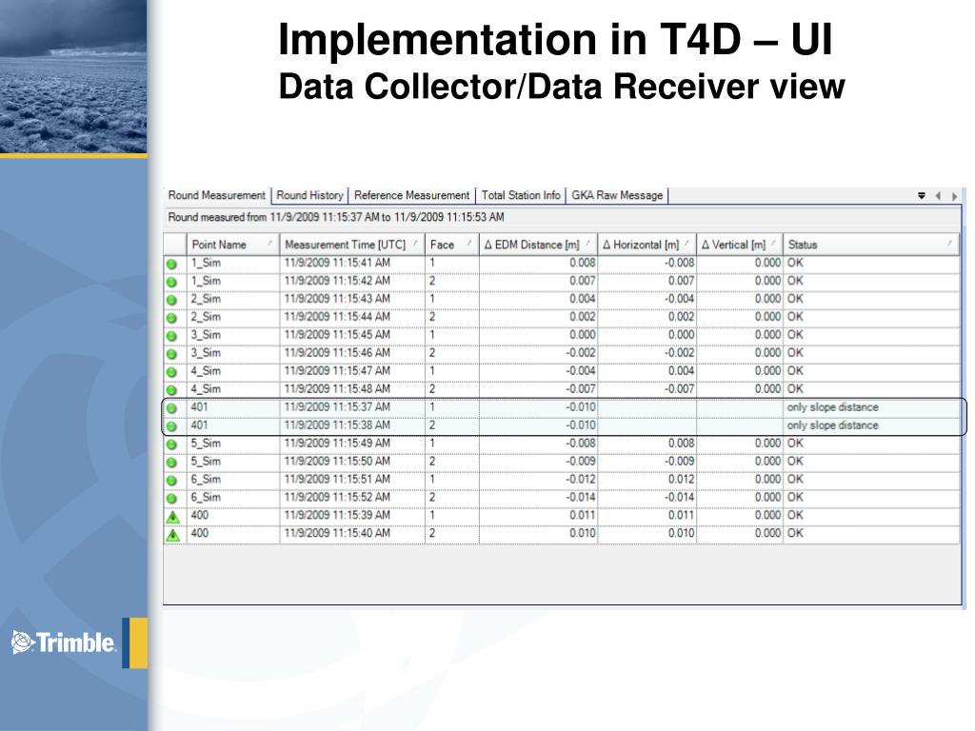This screenshot has height=731, width=975.
Task: Click triangle icon for point 400 at 11:15:39
Action: tap(173, 517)
